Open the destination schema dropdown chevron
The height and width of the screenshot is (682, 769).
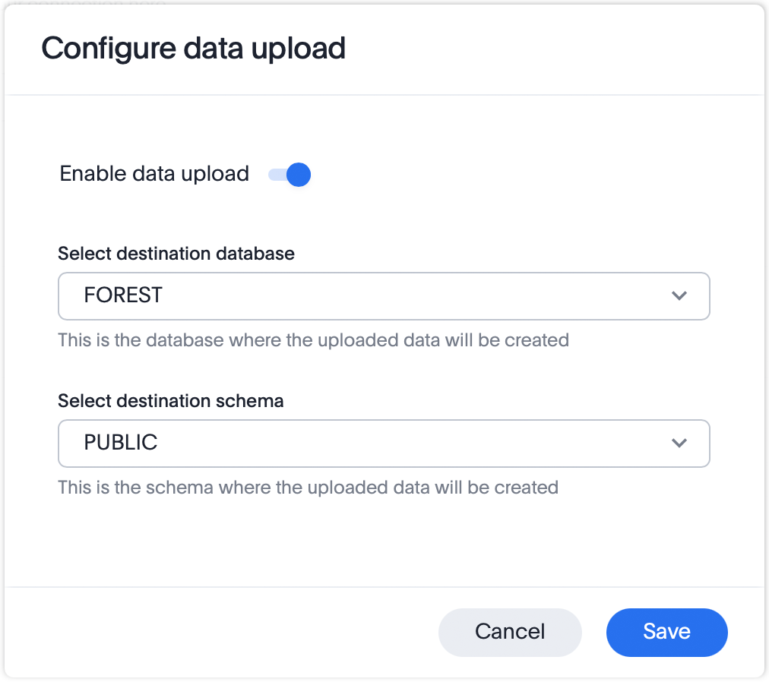pos(680,444)
